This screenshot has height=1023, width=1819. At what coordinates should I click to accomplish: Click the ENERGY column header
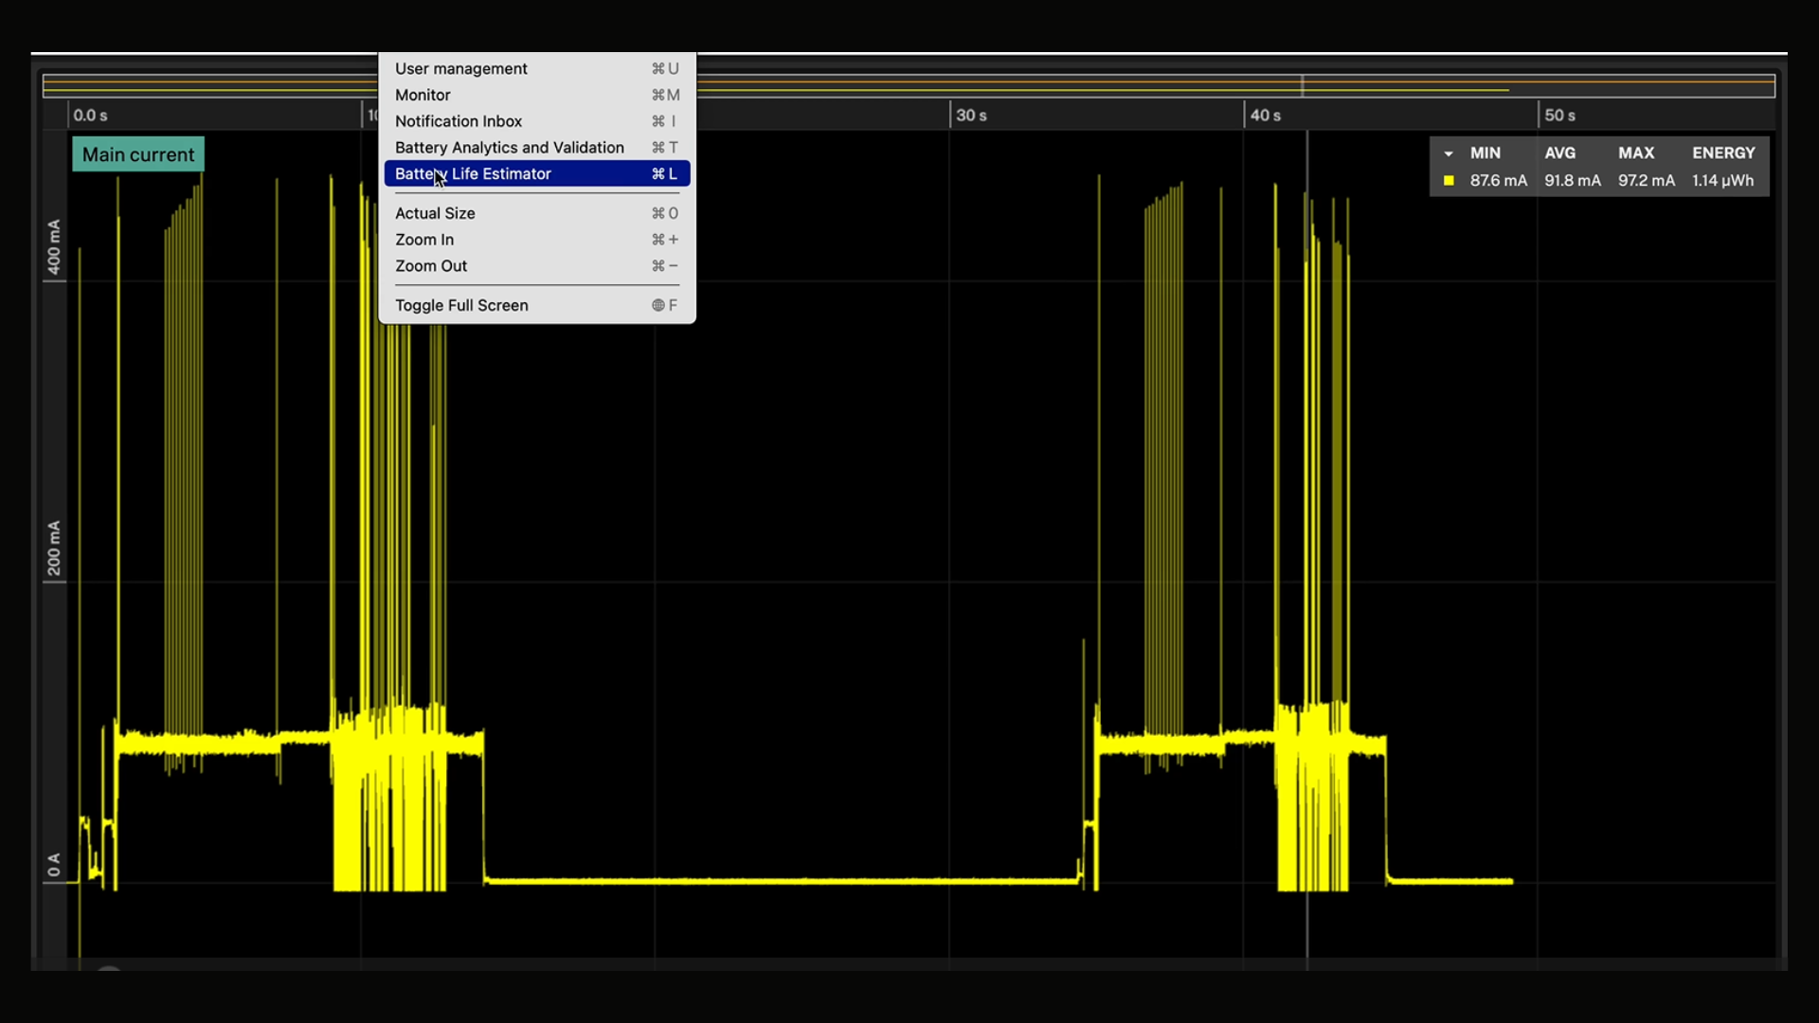1723,153
